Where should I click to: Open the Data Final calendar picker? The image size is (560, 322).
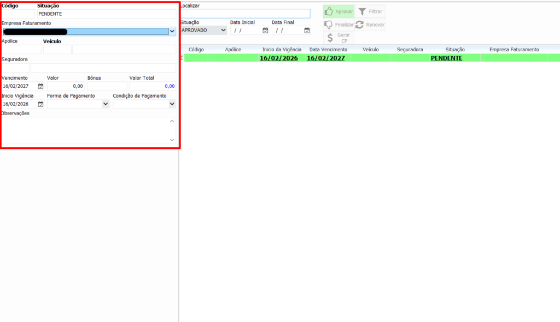coord(307,31)
